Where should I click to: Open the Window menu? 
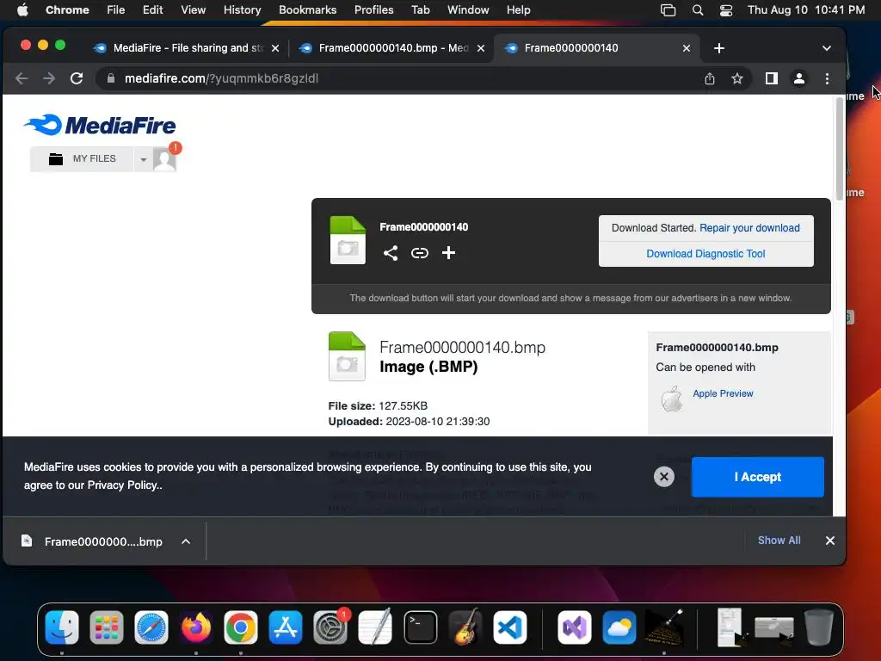468,10
